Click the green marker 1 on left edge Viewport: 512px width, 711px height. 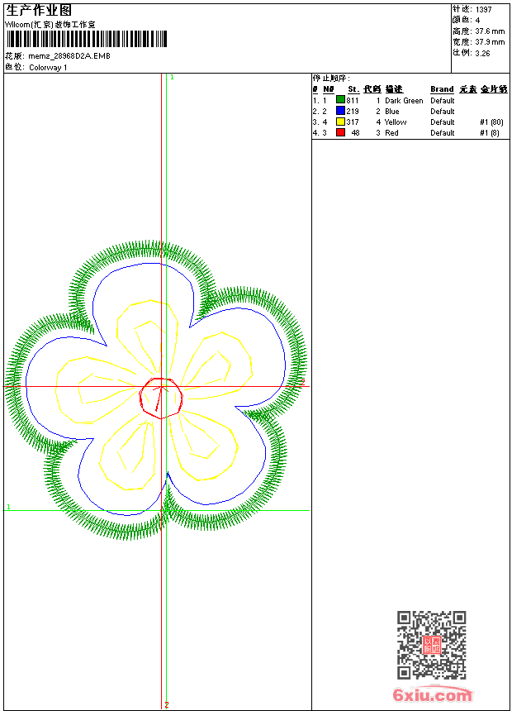pos(8,507)
